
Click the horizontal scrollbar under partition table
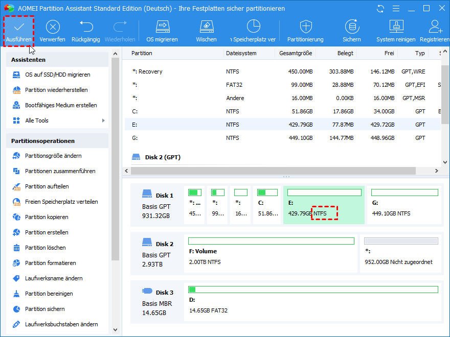coord(276,171)
